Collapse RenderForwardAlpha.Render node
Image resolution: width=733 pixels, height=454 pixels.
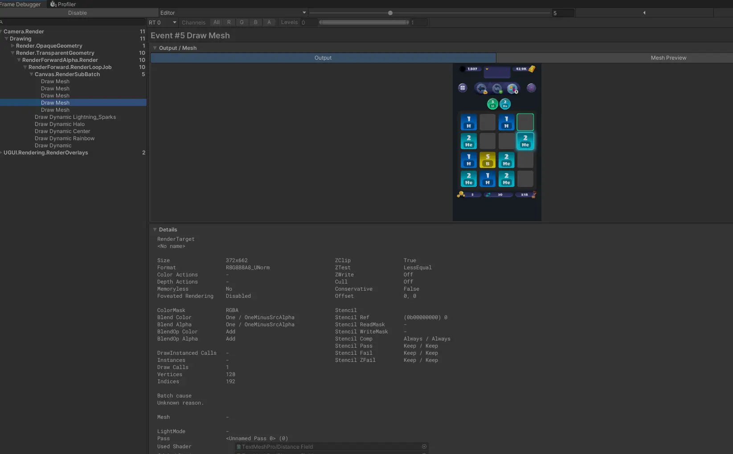pos(19,60)
